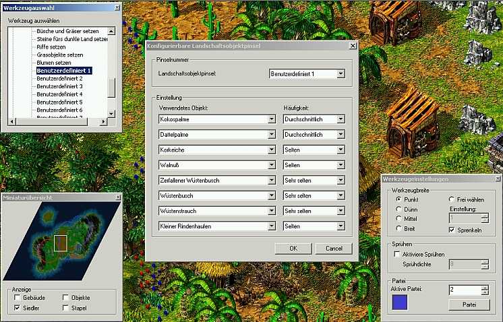Click Cancel in brush dialog
Image resolution: width=503 pixels, height=322 pixels.
click(334, 249)
